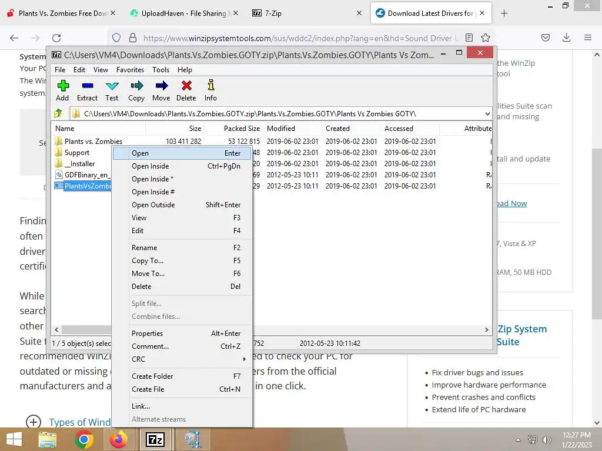Viewport: 602px width, 451px height.
Task: Click the Copy toolbar icon in 7-Zip
Action: (136, 86)
